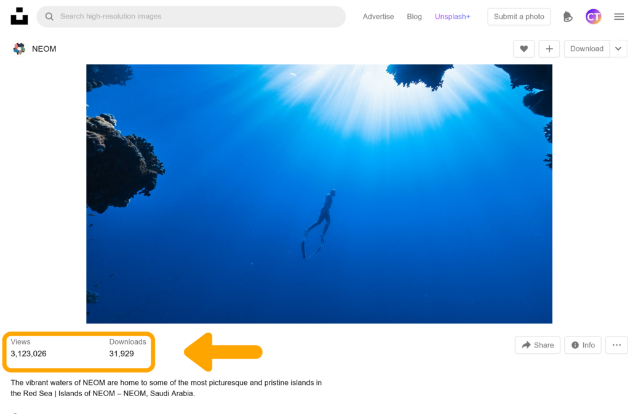
Task: Download the photo
Action: (x=586, y=49)
